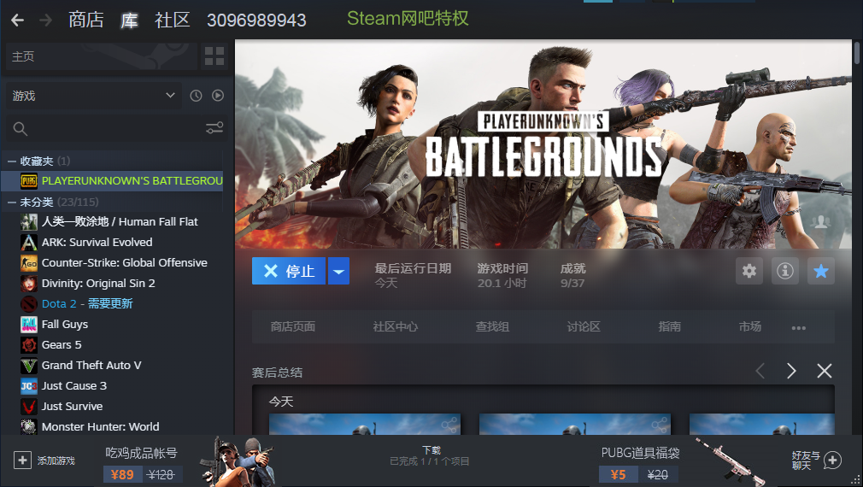Open more links ellipsis menu
This screenshot has height=487, width=863.
pos(799,327)
